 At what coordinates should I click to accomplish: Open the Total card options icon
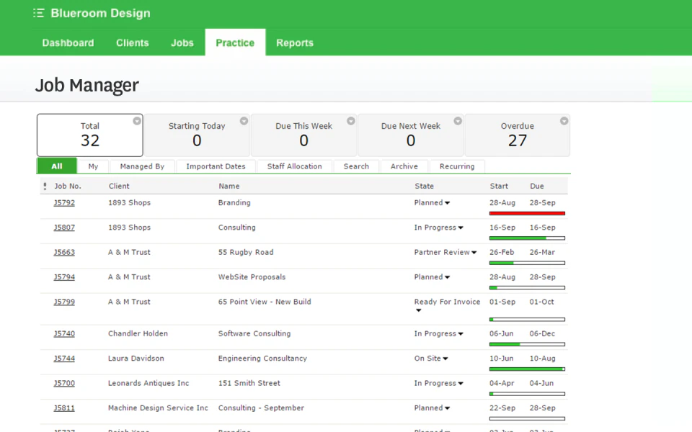pos(136,120)
